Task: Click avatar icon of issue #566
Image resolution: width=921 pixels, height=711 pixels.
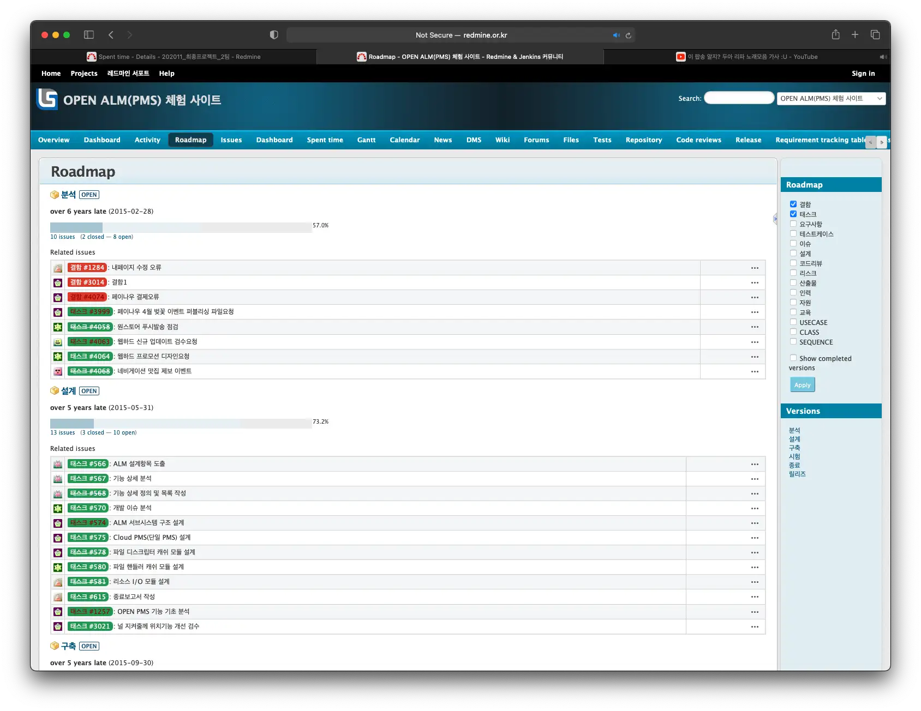Action: tap(58, 464)
